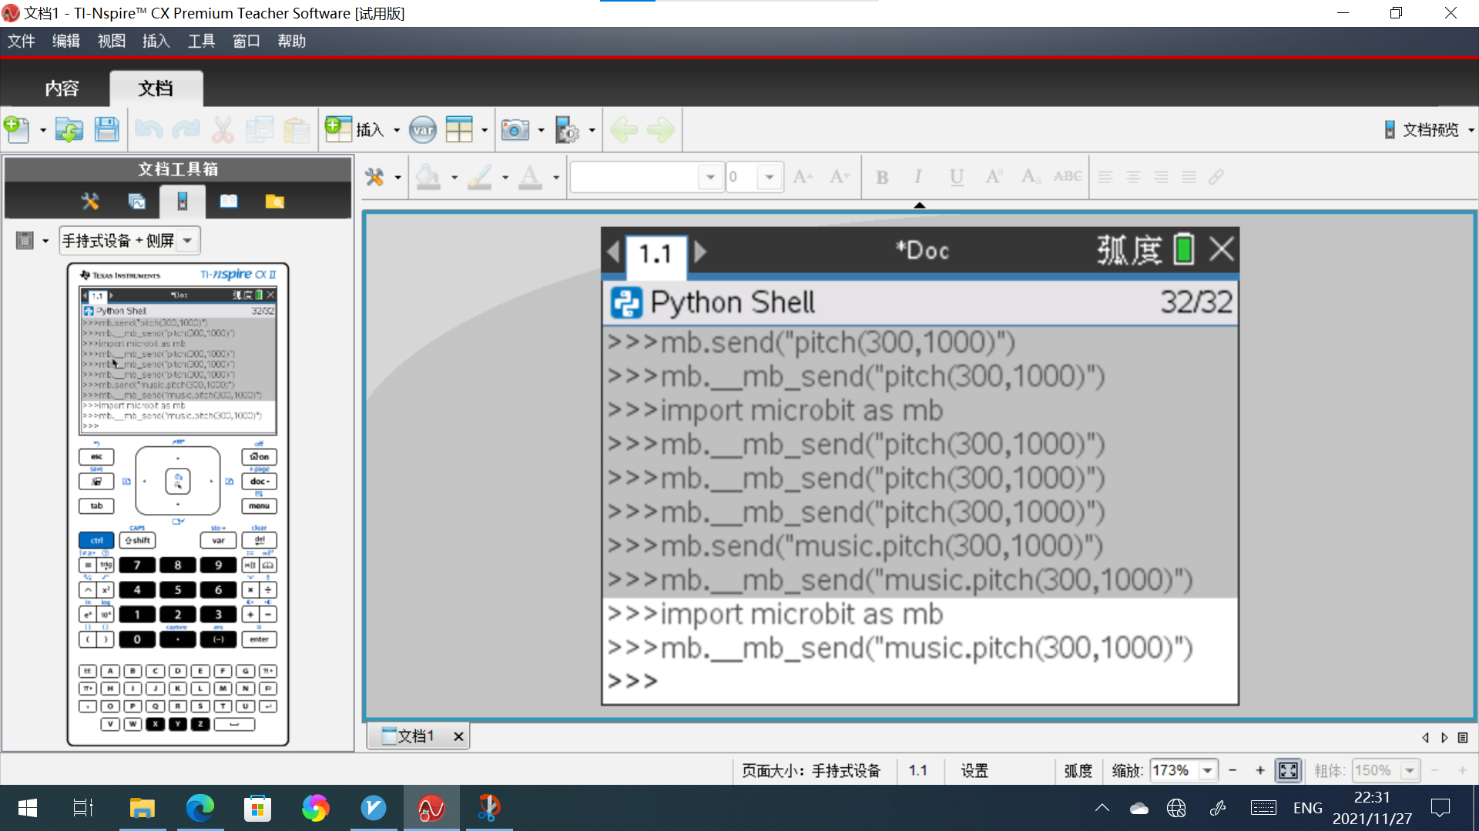1479x831 pixels.
Task: Click the zoom out minus button
Action: pyautogui.click(x=1232, y=770)
